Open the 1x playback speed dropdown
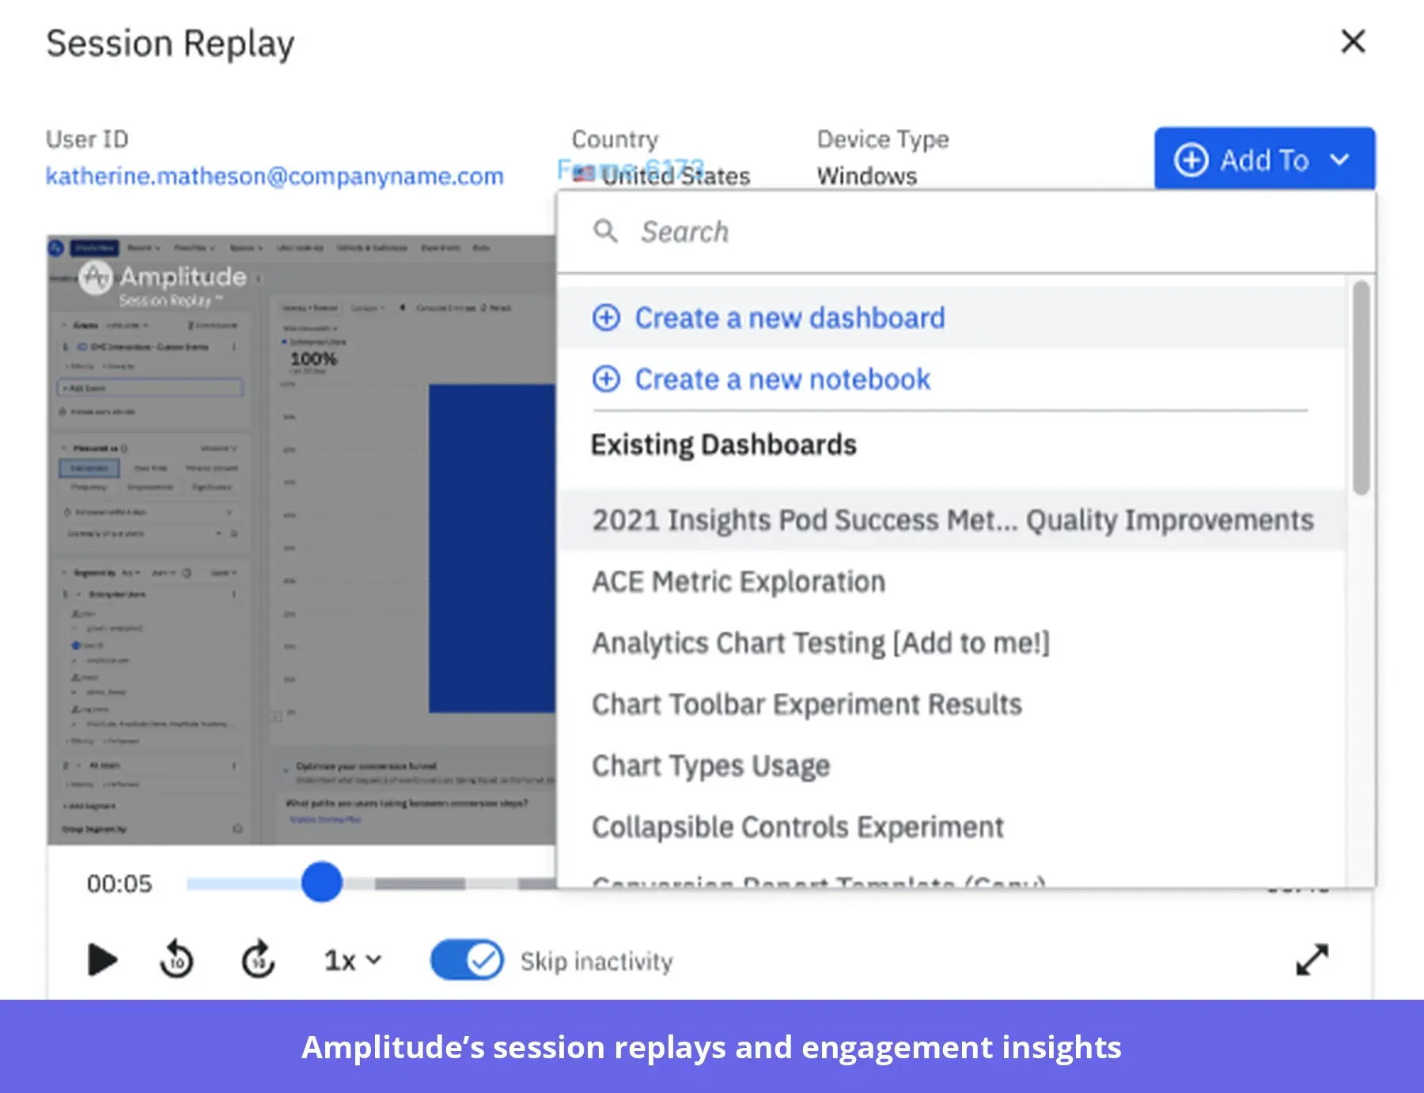Viewport: 1424px width, 1093px height. [x=353, y=960]
